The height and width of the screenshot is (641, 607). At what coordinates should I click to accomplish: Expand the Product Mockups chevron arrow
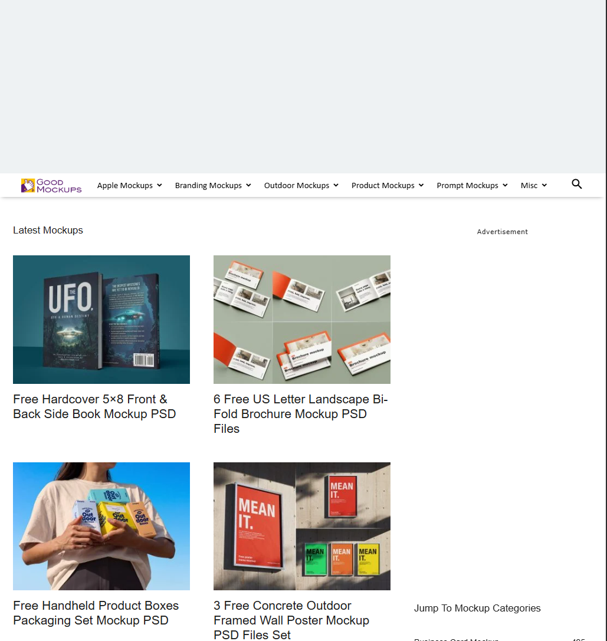tap(421, 186)
